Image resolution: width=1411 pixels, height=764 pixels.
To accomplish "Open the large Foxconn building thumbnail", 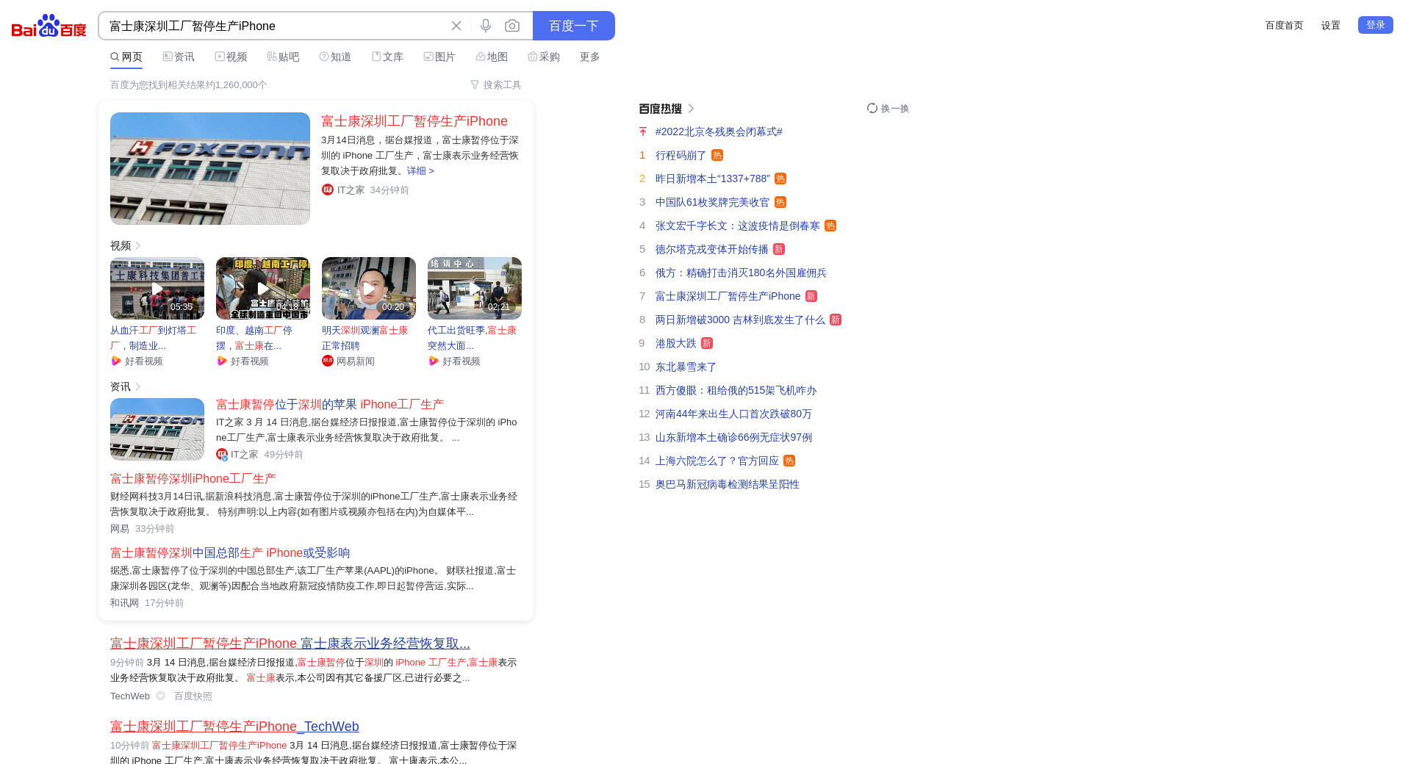I will point(210,168).
